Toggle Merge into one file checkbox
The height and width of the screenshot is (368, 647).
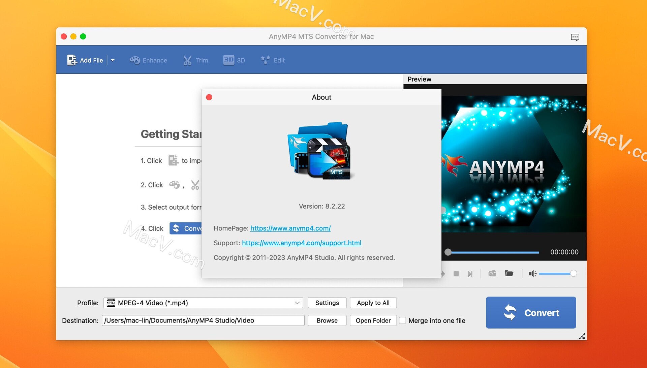402,320
